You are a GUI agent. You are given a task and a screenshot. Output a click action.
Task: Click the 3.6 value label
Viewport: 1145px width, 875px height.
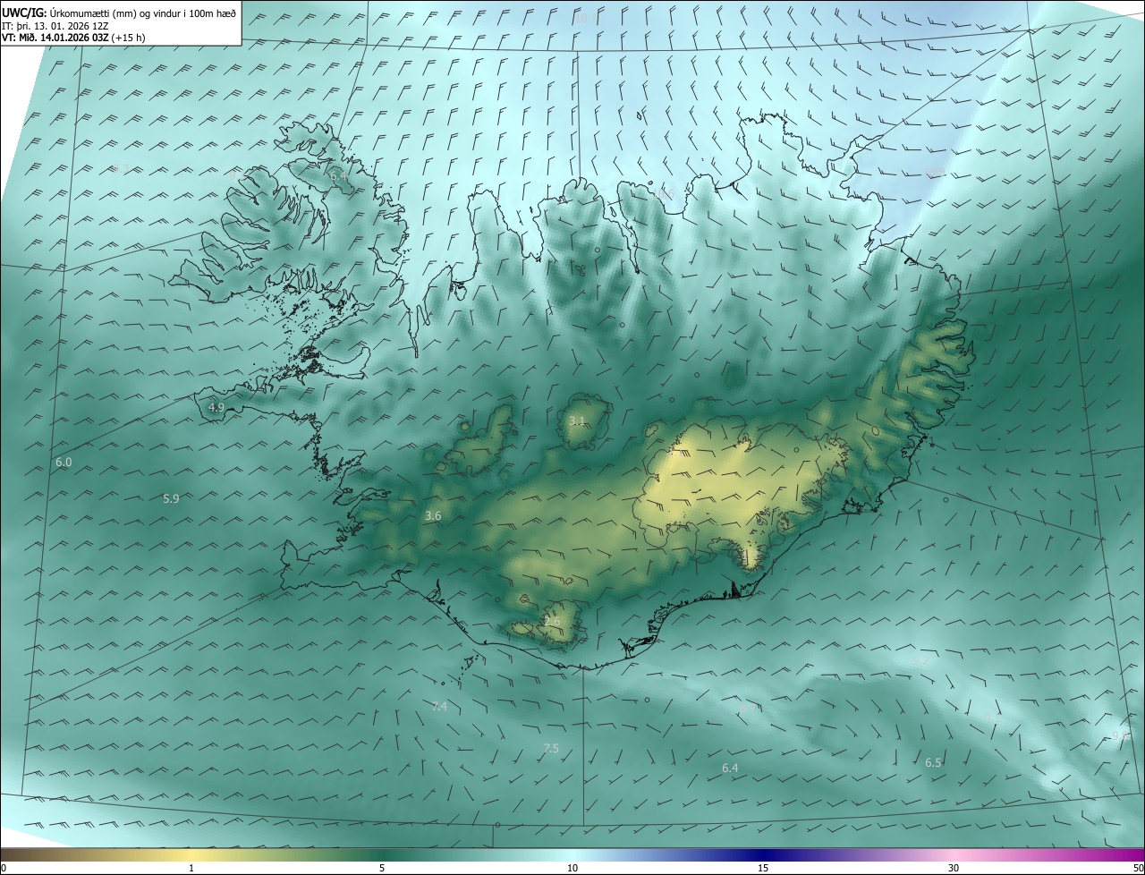433,516
